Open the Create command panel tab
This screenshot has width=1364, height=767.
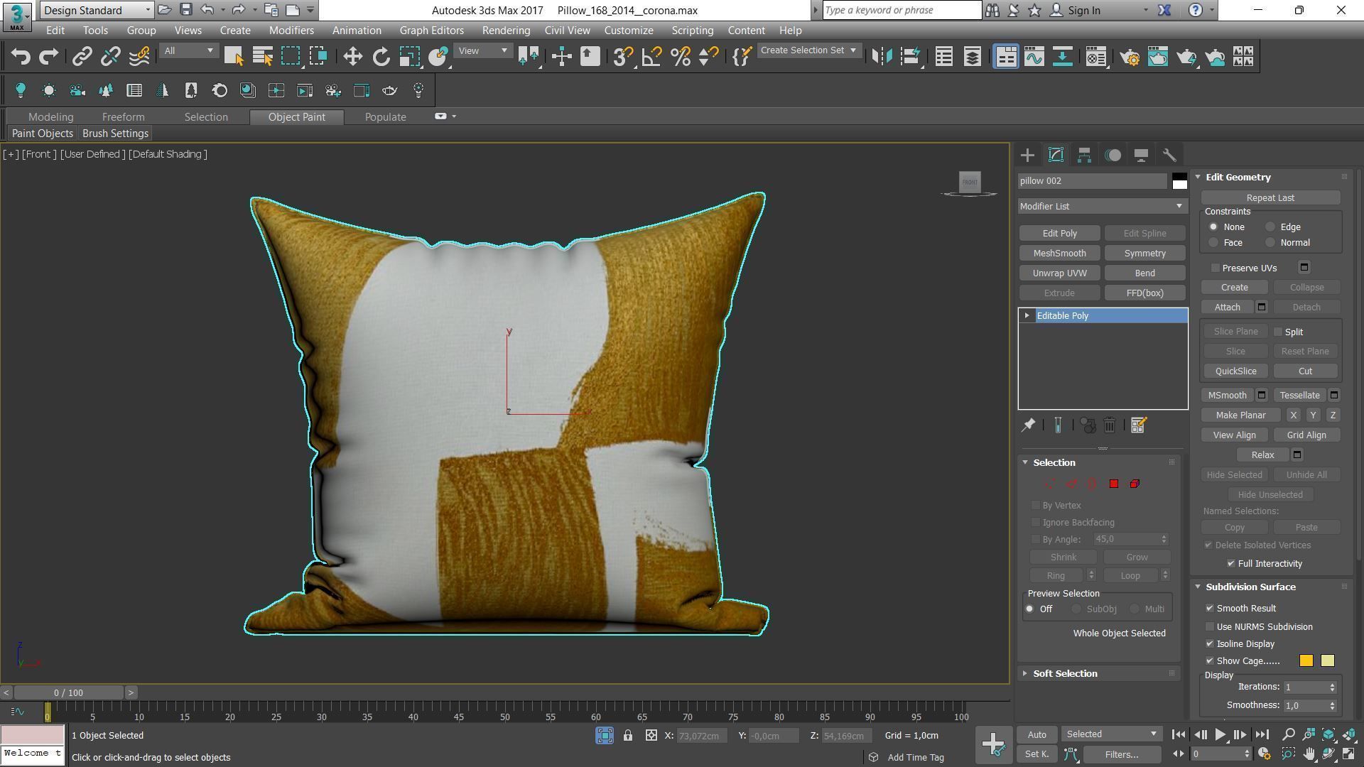coord(1027,155)
